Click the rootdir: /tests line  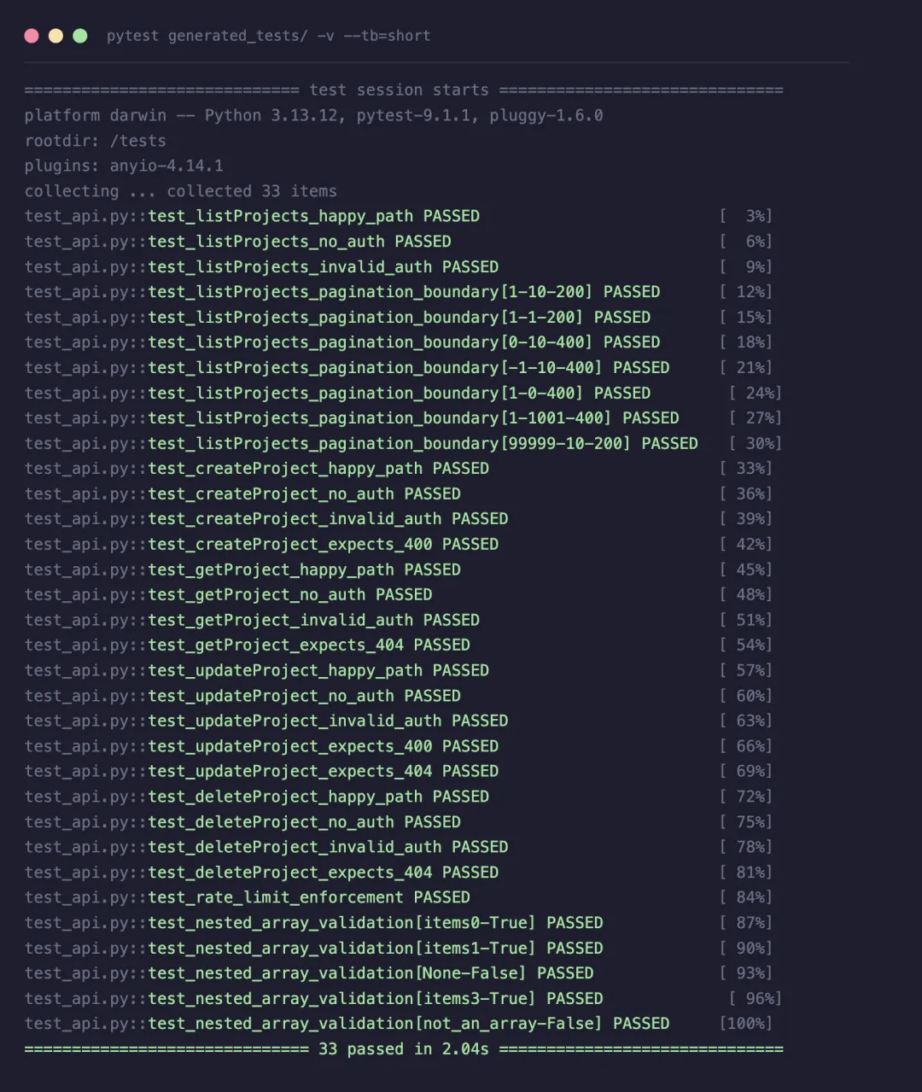click(96, 141)
